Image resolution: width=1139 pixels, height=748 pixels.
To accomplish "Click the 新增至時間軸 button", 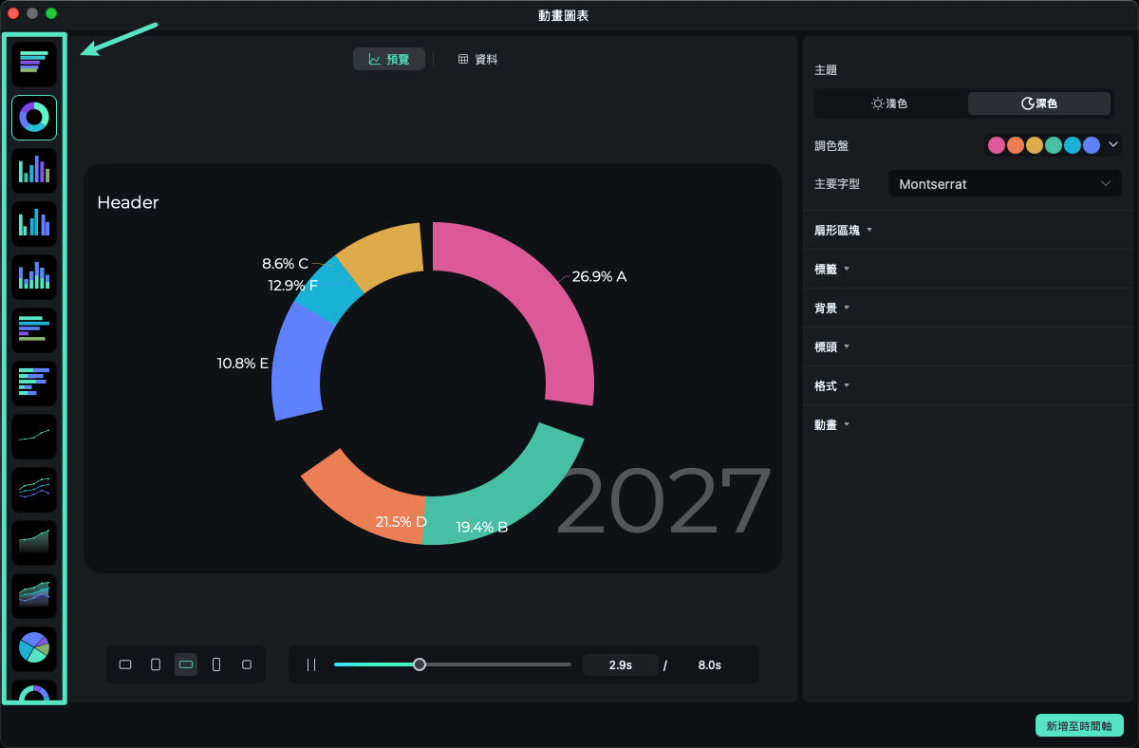I will [1079, 726].
